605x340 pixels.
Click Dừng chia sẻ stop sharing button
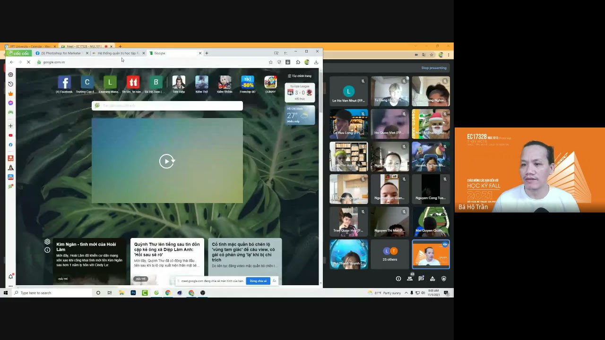(x=258, y=281)
